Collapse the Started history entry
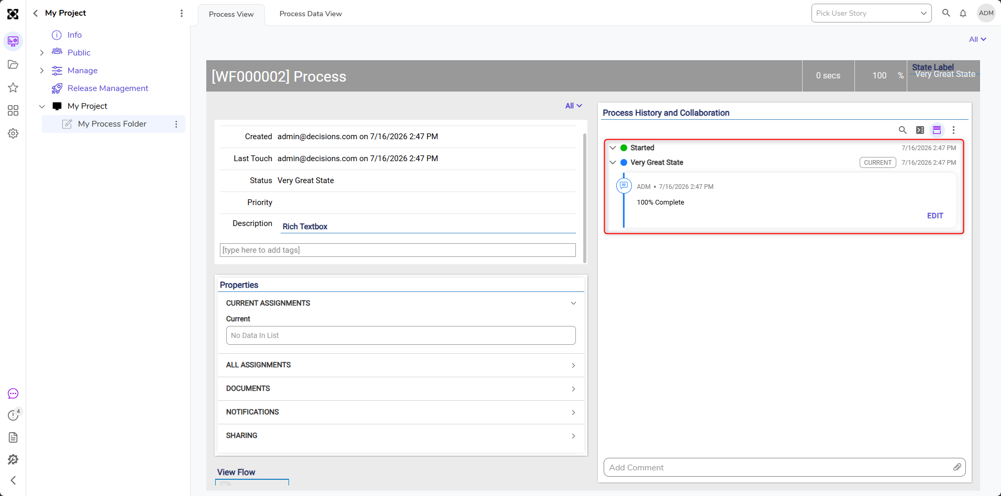Screen dimensions: 1001x496 click(613, 148)
